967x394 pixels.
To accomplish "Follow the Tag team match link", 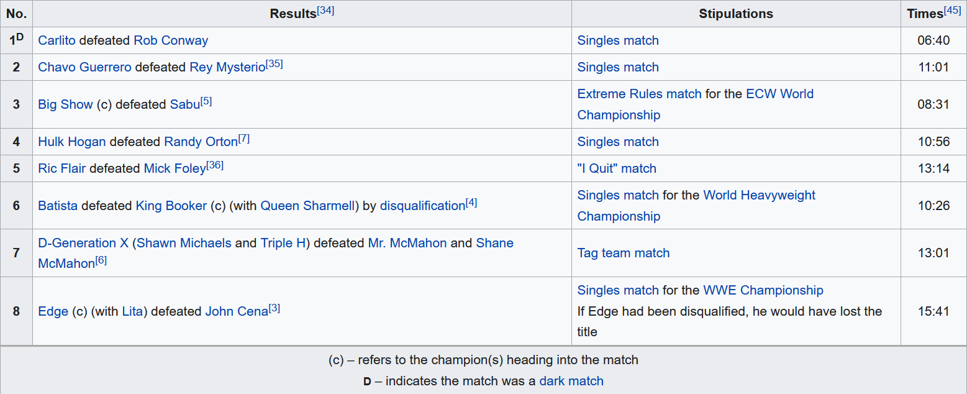I will pyautogui.click(x=623, y=253).
